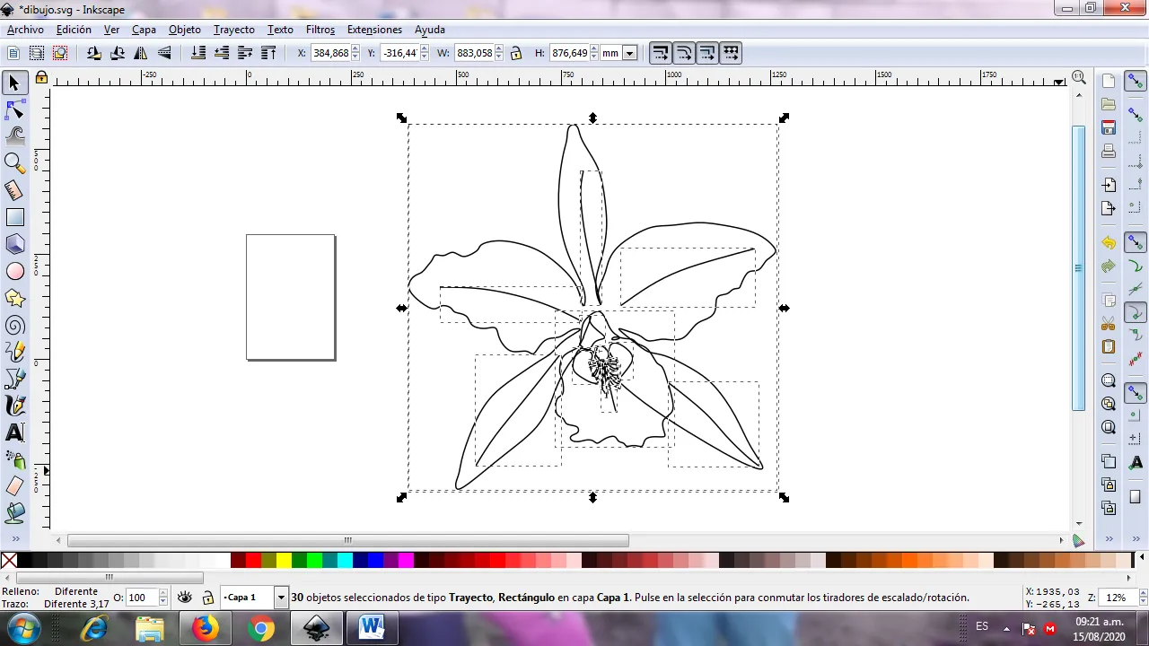Flip selection horizontally in toolbar
Screen dimensions: 1149x646
point(141,53)
